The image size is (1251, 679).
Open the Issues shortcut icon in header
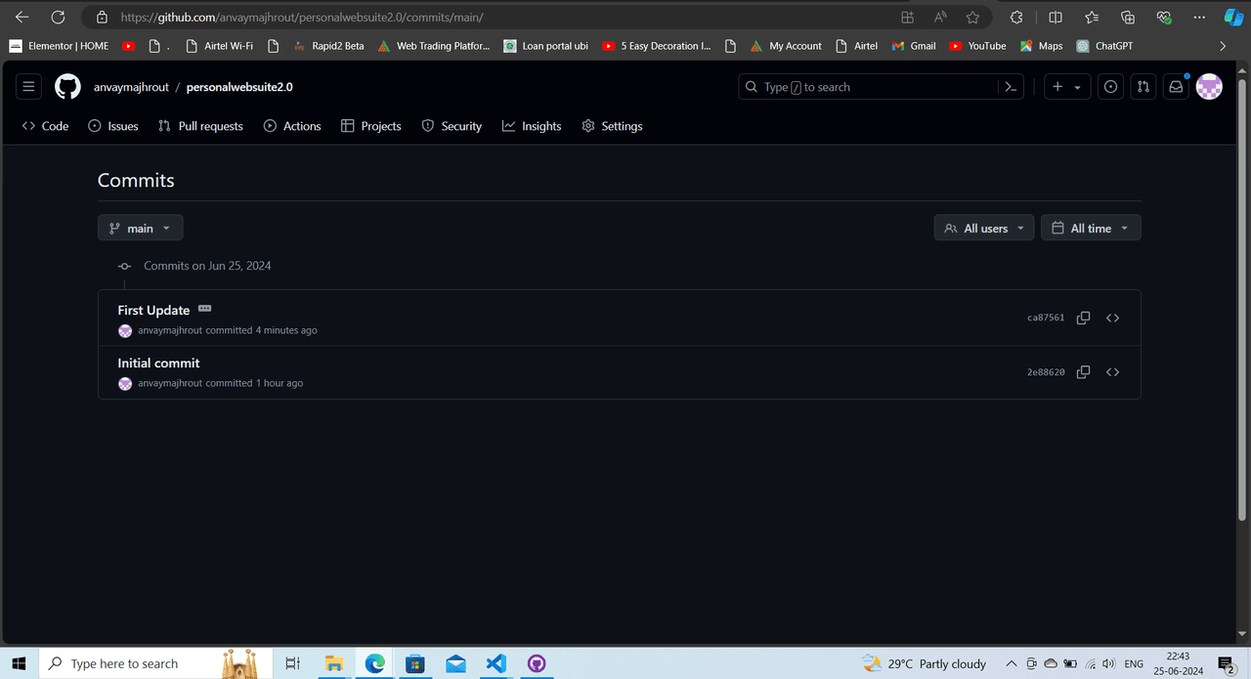[1110, 87]
